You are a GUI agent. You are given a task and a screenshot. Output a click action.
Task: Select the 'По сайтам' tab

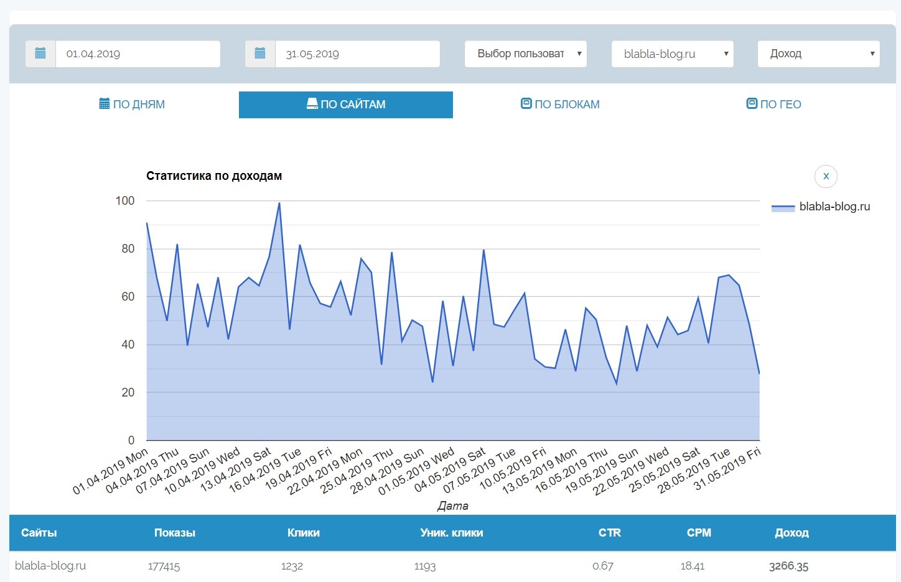pyautogui.click(x=346, y=105)
